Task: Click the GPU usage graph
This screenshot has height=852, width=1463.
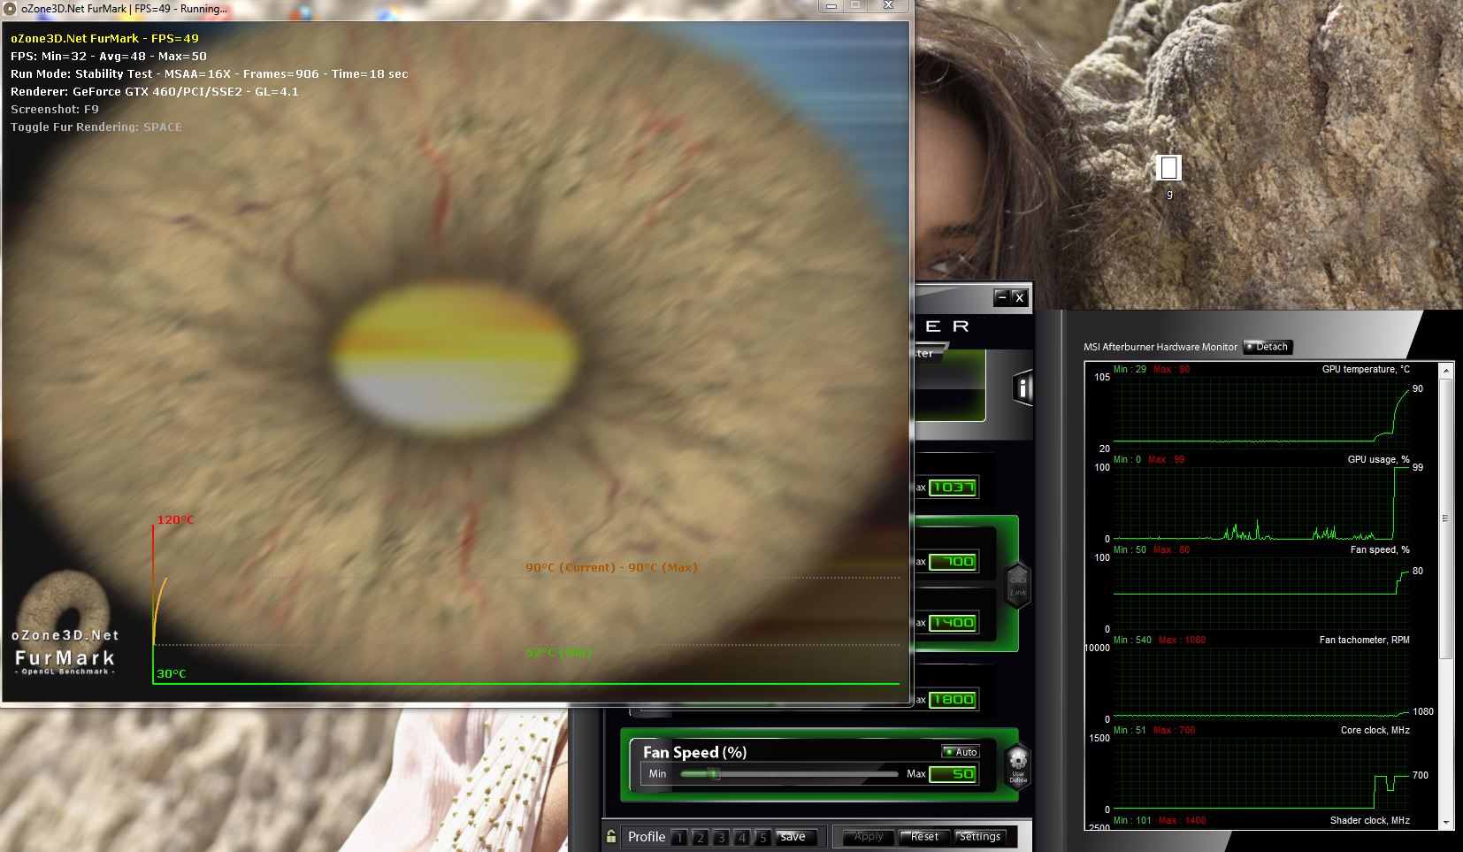Action: pyautogui.click(x=1260, y=503)
